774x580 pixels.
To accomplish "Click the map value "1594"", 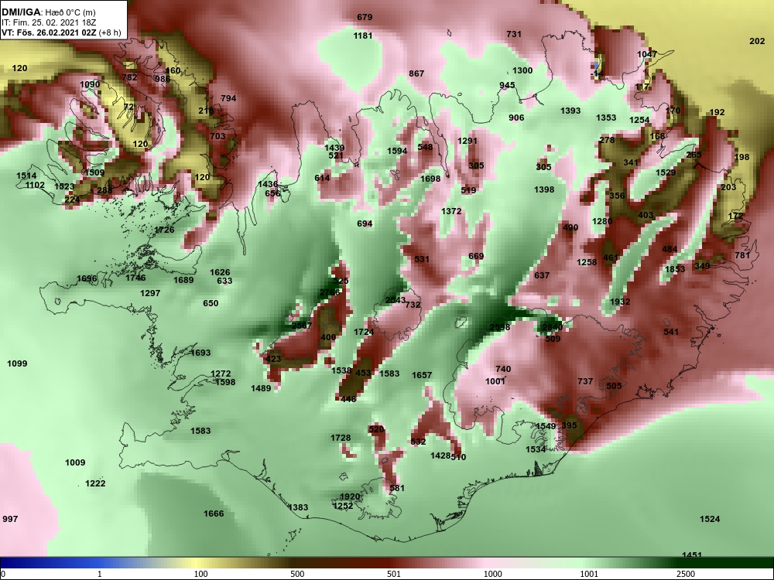I will (397, 152).
